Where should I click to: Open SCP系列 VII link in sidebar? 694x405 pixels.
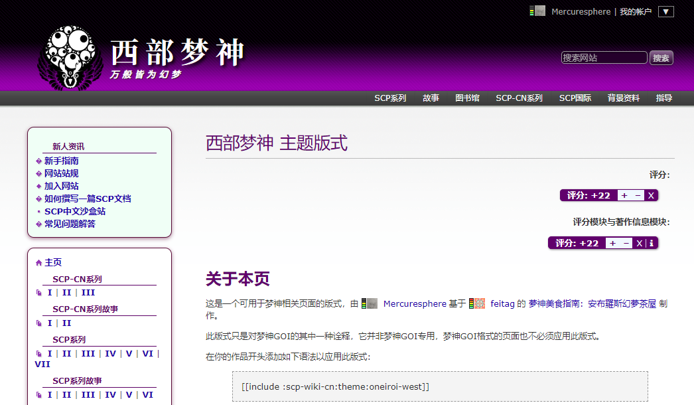[42, 364]
